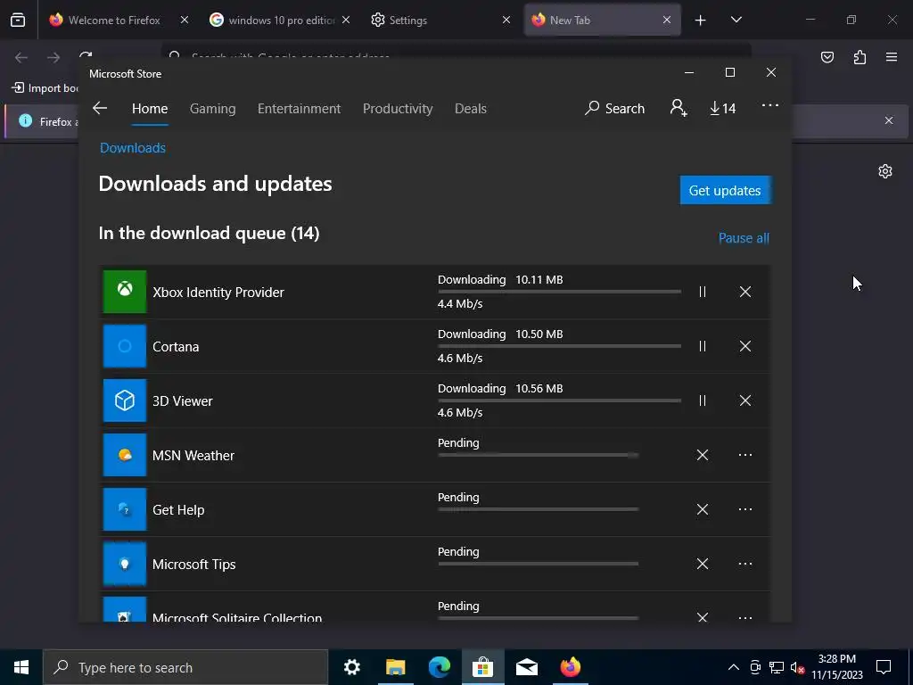Cancel the pending Get Help download
Screen dimensions: 913x685
(x=703, y=509)
